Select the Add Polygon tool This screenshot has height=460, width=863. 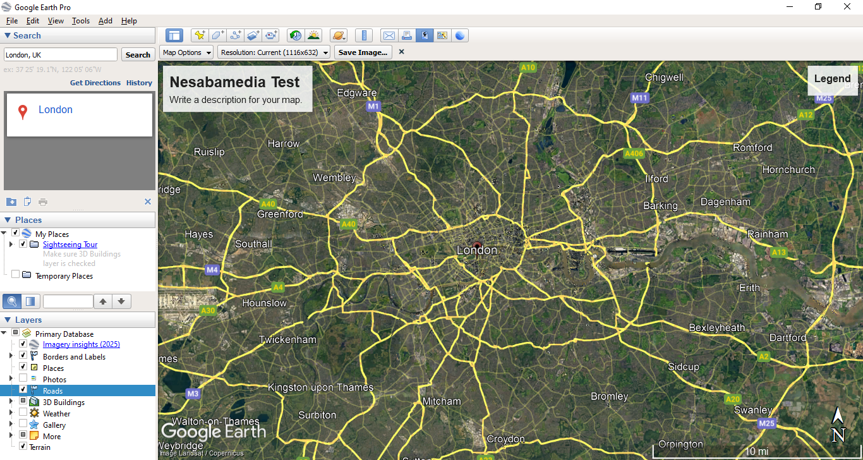click(x=218, y=35)
